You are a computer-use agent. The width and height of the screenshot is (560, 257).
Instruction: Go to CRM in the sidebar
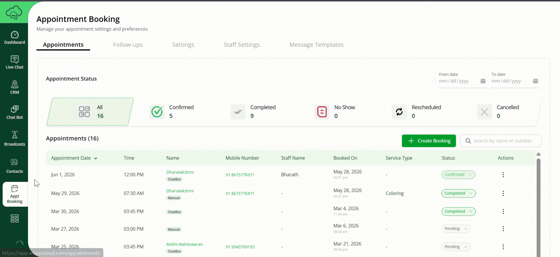tap(15, 87)
